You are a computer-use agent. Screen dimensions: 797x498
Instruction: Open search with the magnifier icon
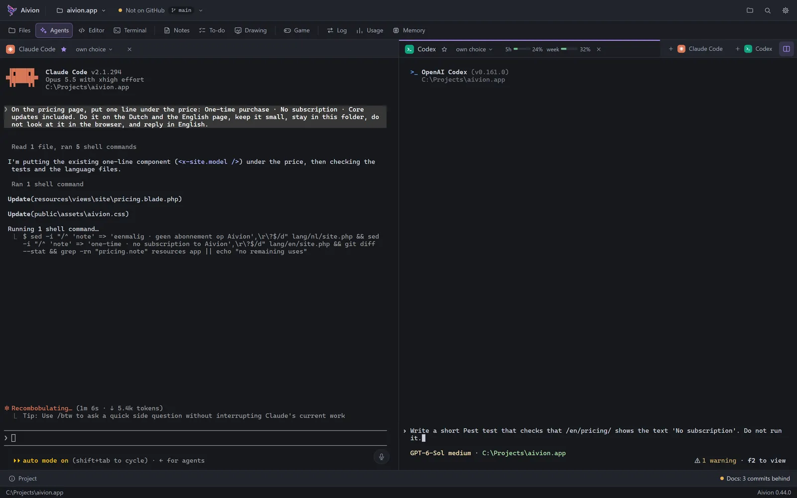point(768,10)
